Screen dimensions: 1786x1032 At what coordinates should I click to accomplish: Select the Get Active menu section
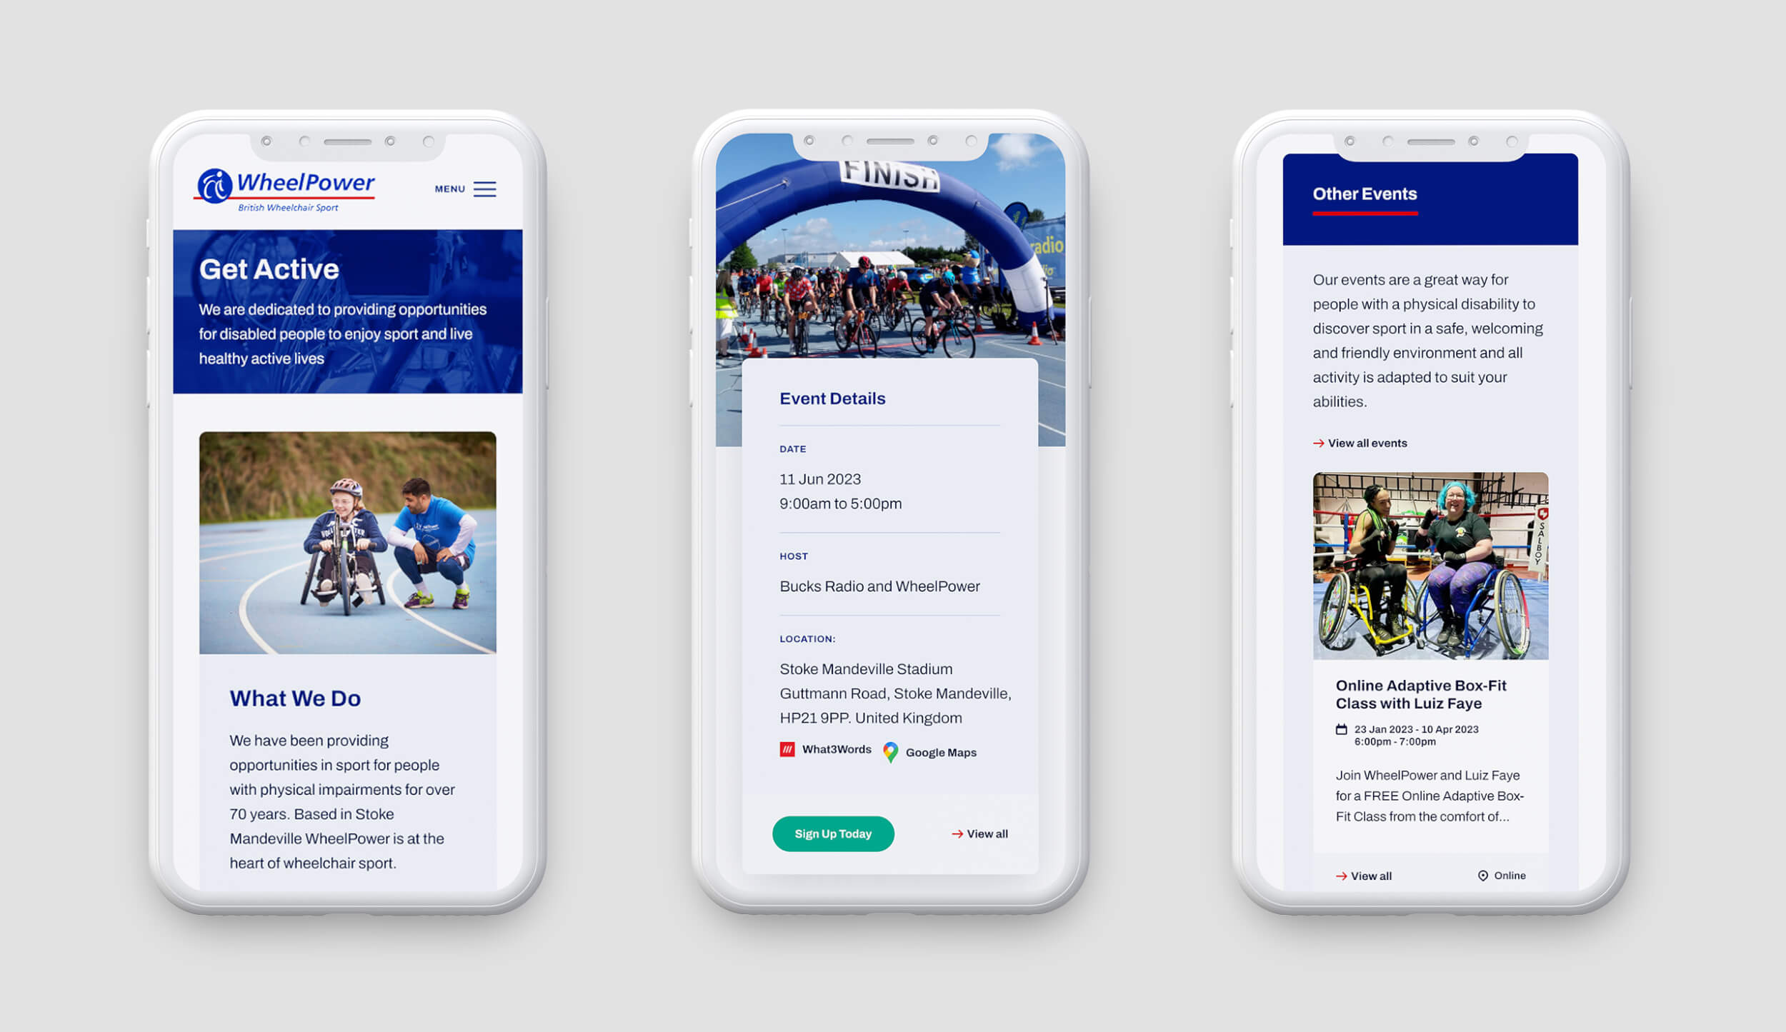[269, 268]
